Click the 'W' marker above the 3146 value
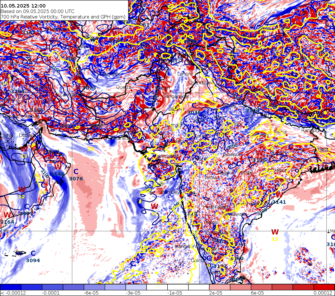 (x=58, y=167)
